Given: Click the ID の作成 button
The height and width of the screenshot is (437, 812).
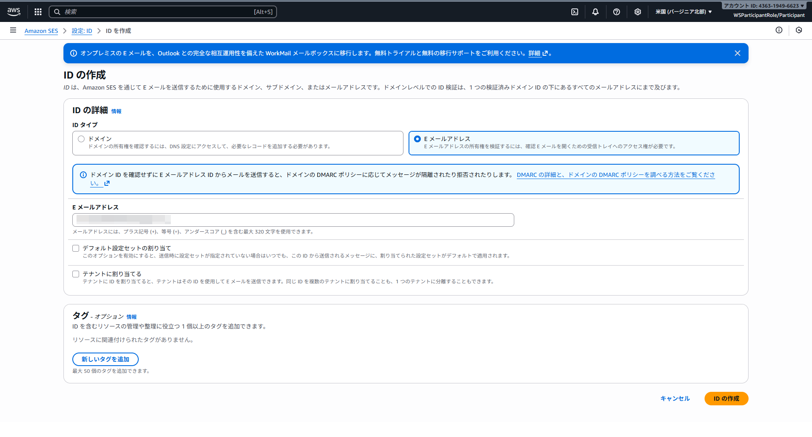Looking at the screenshot, I should 726,398.
